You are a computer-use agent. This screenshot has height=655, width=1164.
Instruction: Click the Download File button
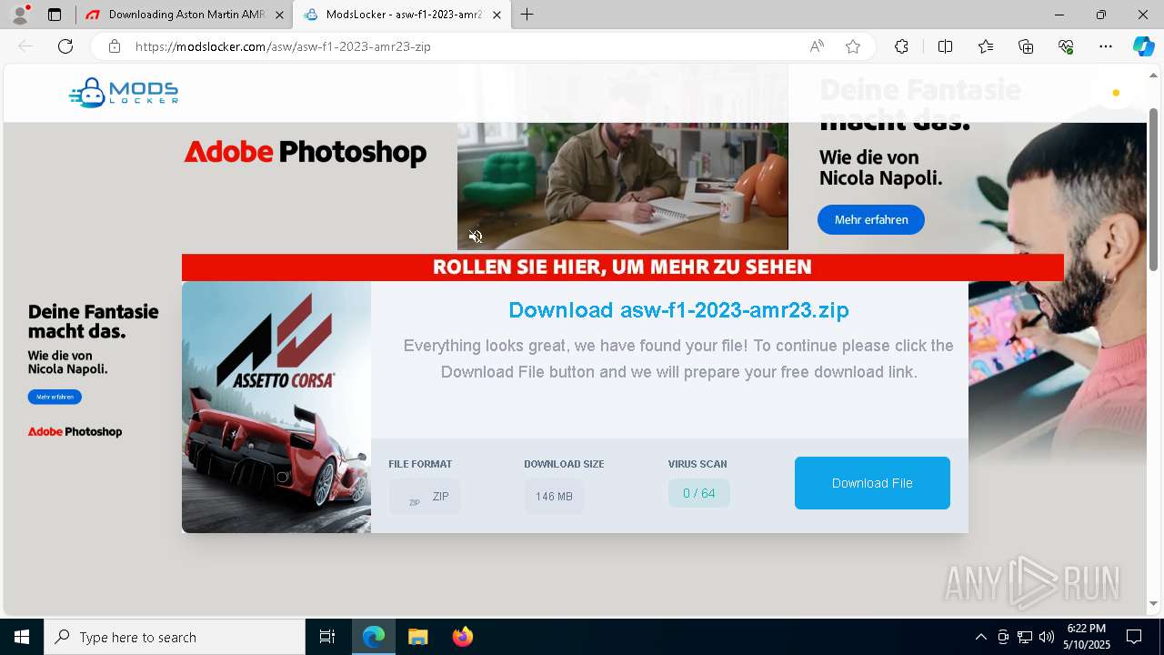click(x=872, y=483)
